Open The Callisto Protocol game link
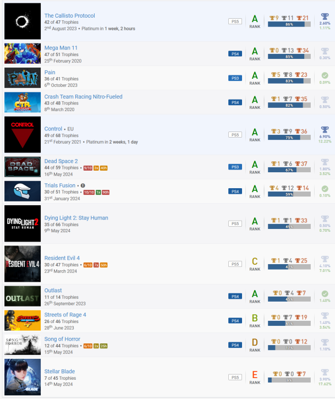 [x=69, y=16]
